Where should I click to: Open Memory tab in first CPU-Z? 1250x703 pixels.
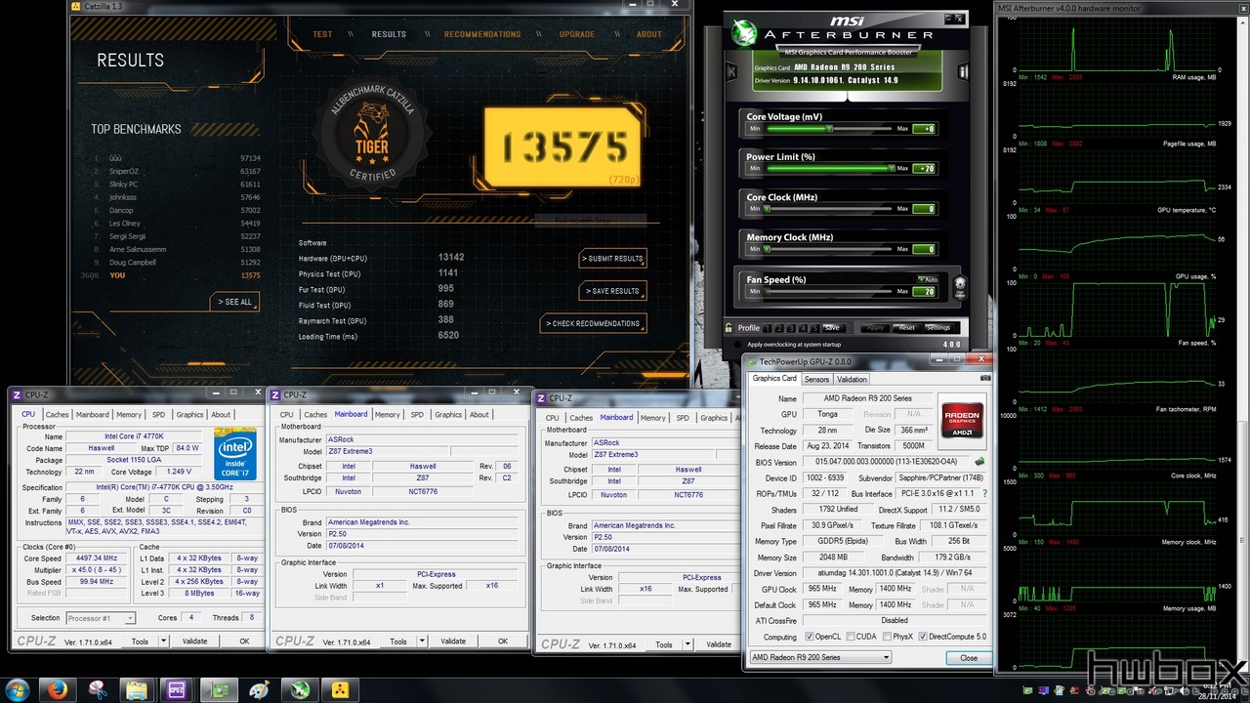tap(130, 415)
